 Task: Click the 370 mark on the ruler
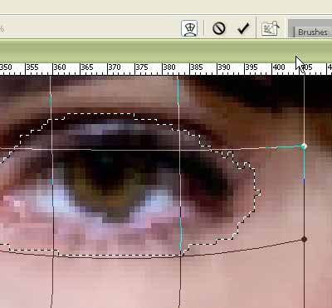[x=115, y=67]
